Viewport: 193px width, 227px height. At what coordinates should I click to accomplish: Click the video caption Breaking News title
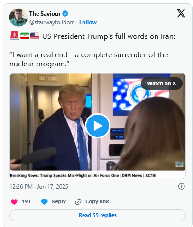click(x=83, y=176)
